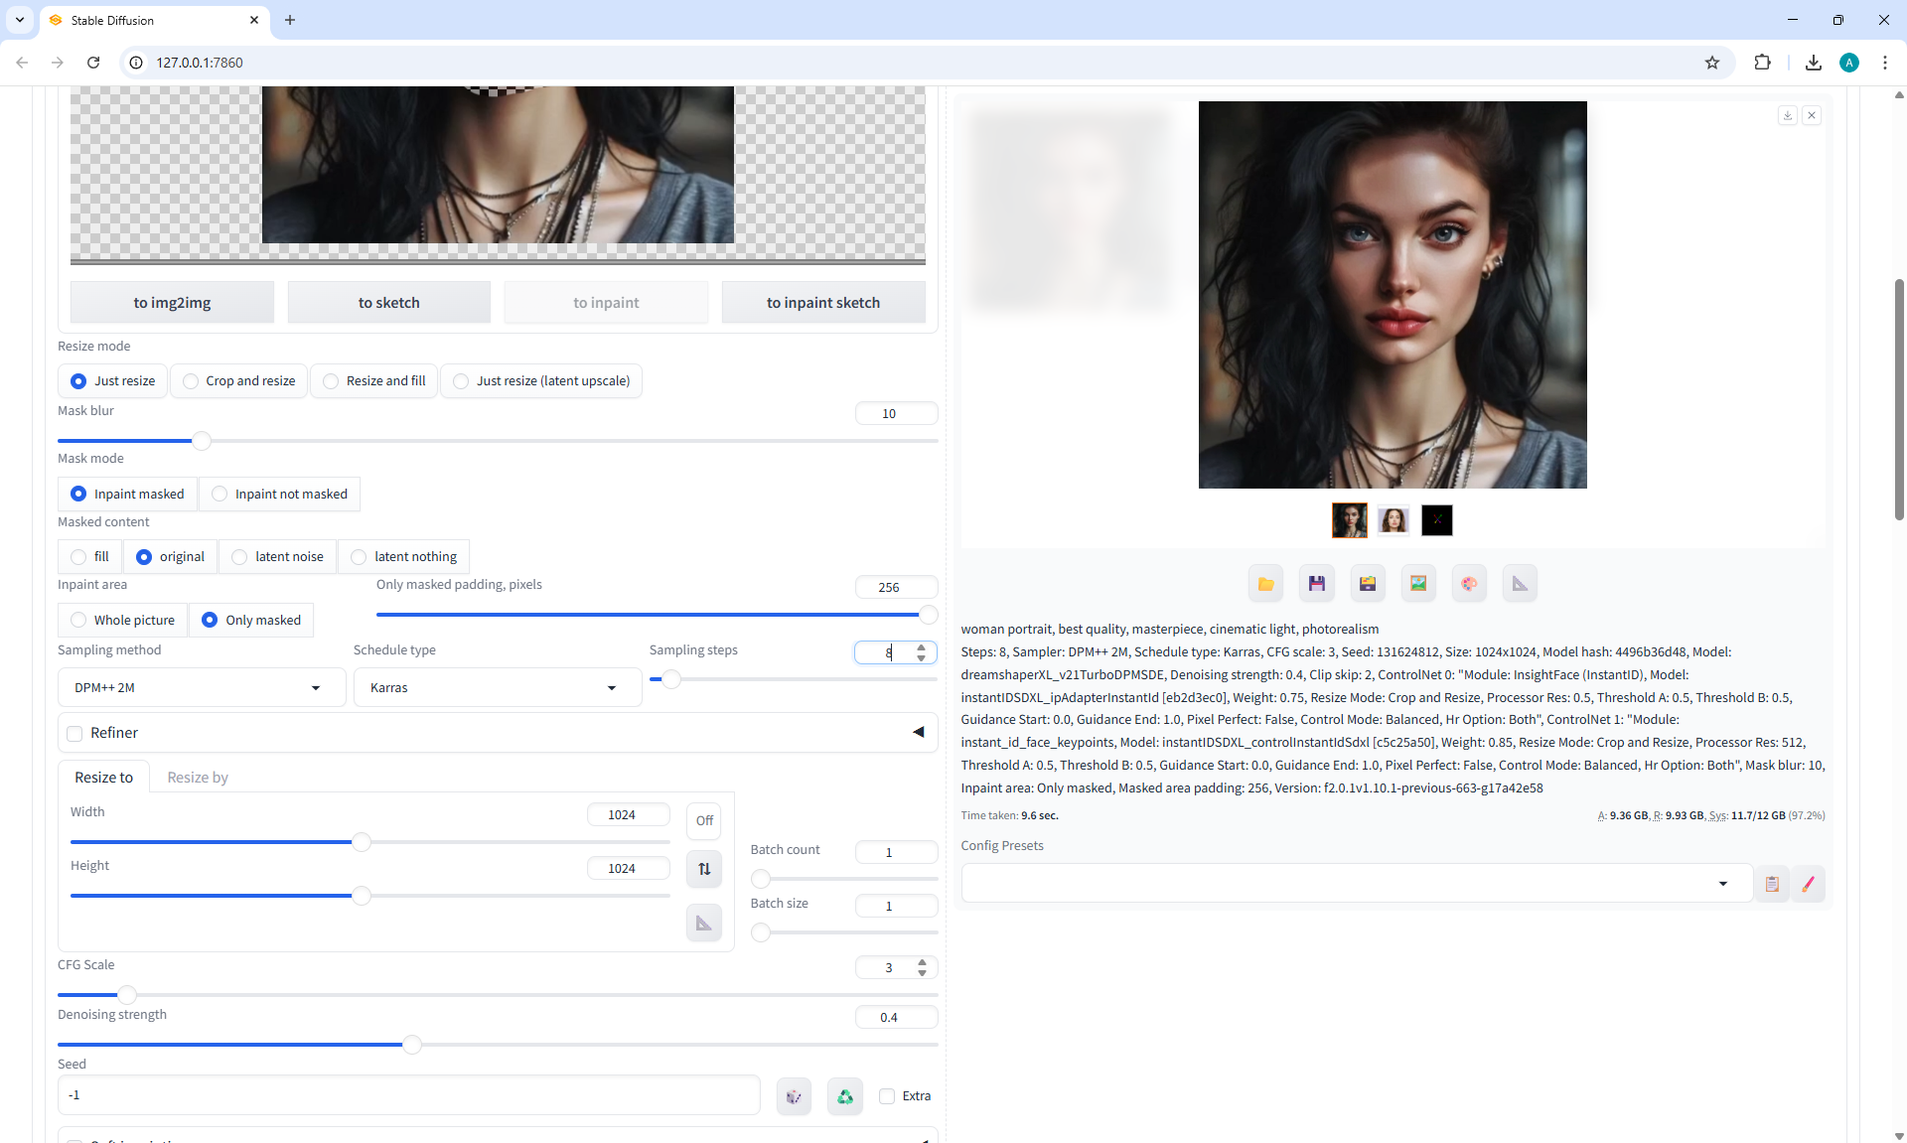The image size is (1907, 1143).
Task: Swap width and height with arrows icon
Action: pos(704,869)
